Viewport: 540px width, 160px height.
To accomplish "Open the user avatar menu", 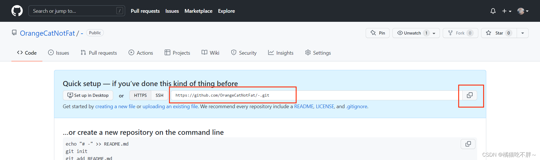I will tap(523, 11).
